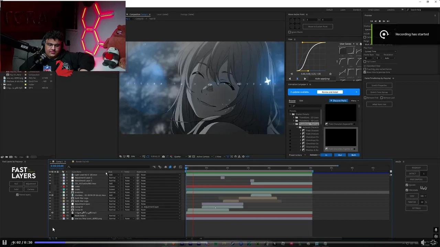Click previous arrow in Flow panel
This screenshot has height=247, width=440.
290,79
